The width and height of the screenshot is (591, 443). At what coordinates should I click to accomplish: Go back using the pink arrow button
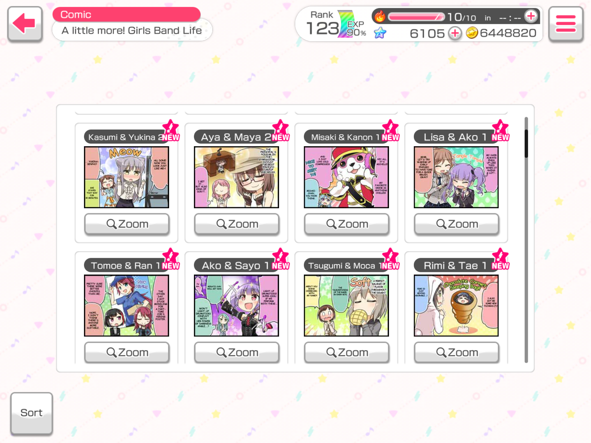pyautogui.click(x=25, y=24)
